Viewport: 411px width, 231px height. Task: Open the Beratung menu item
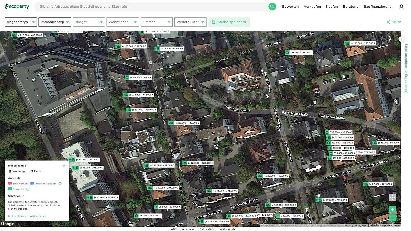351,7
